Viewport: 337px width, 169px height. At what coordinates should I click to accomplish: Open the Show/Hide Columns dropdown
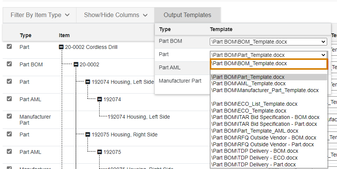[115, 15]
